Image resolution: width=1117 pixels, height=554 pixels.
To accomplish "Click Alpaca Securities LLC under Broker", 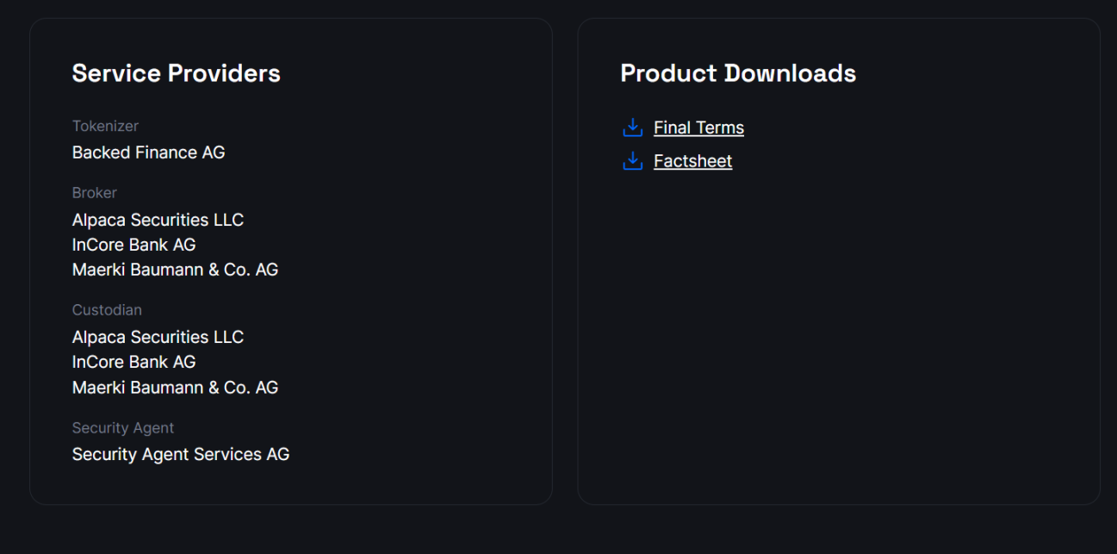I will [158, 220].
